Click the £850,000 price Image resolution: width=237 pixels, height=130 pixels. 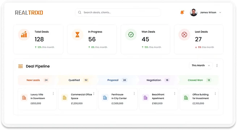pos(36,103)
